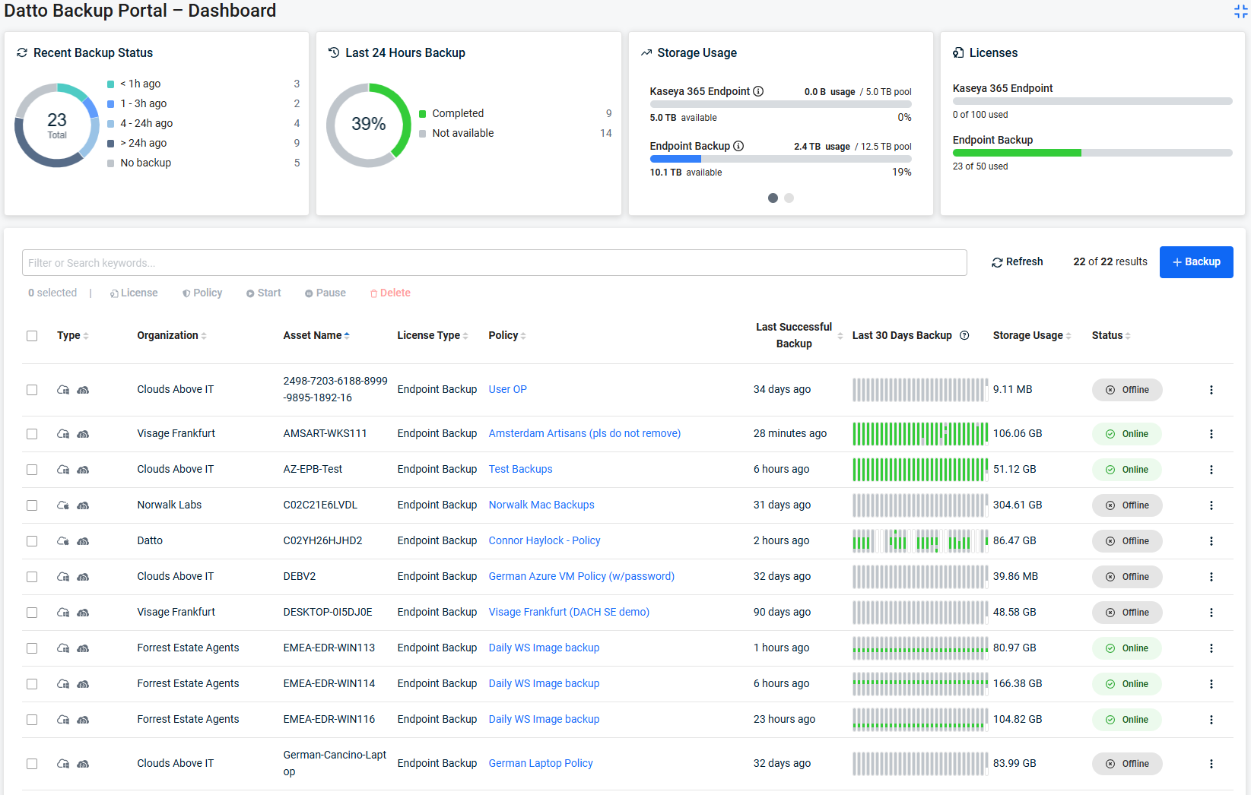Screen dimensions: 1251x795
Task: Click the agent icon in the AZ-EPB-Test row
Action: 83,470
